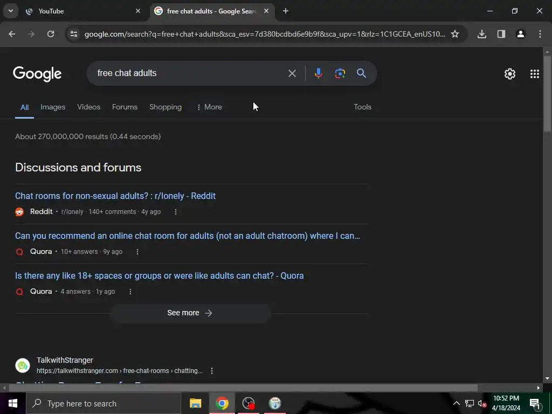Open the Tools search options
Image resolution: width=552 pixels, height=414 pixels.
363,107
